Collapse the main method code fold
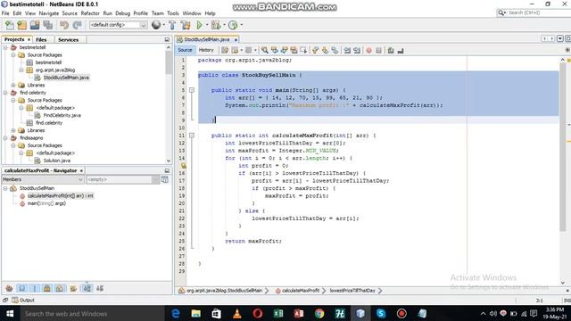This screenshot has width=571, height=321. click(192, 90)
